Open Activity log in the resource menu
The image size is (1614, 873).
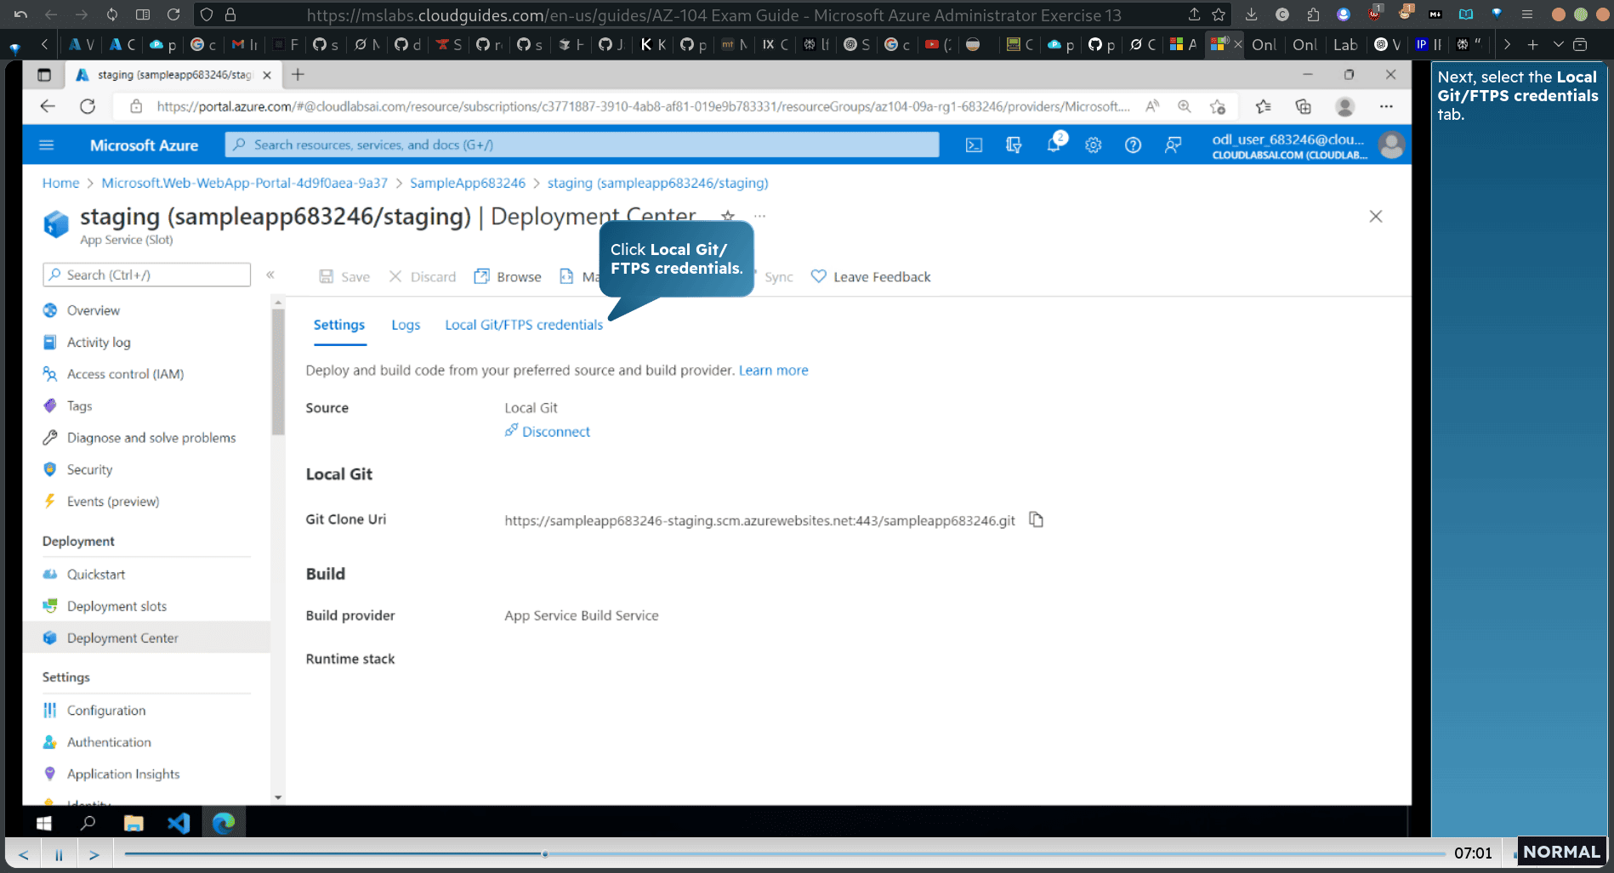(x=99, y=342)
